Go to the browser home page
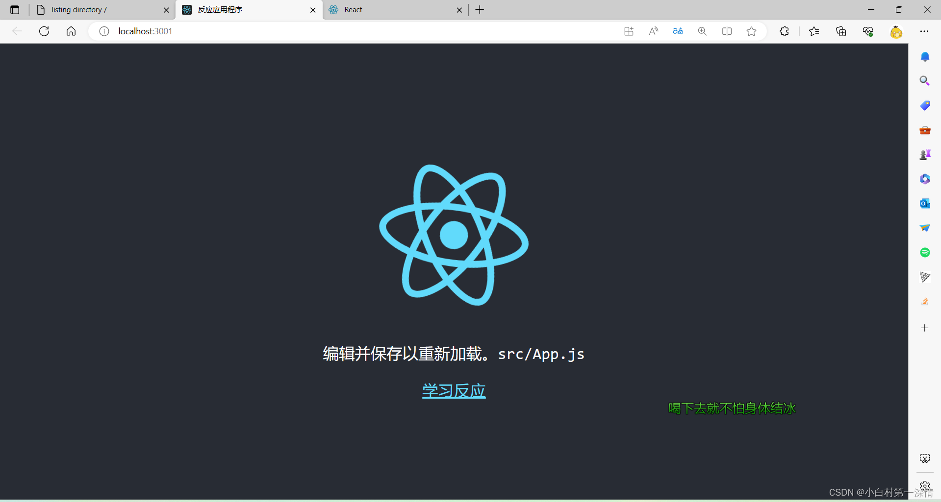 [x=71, y=31]
